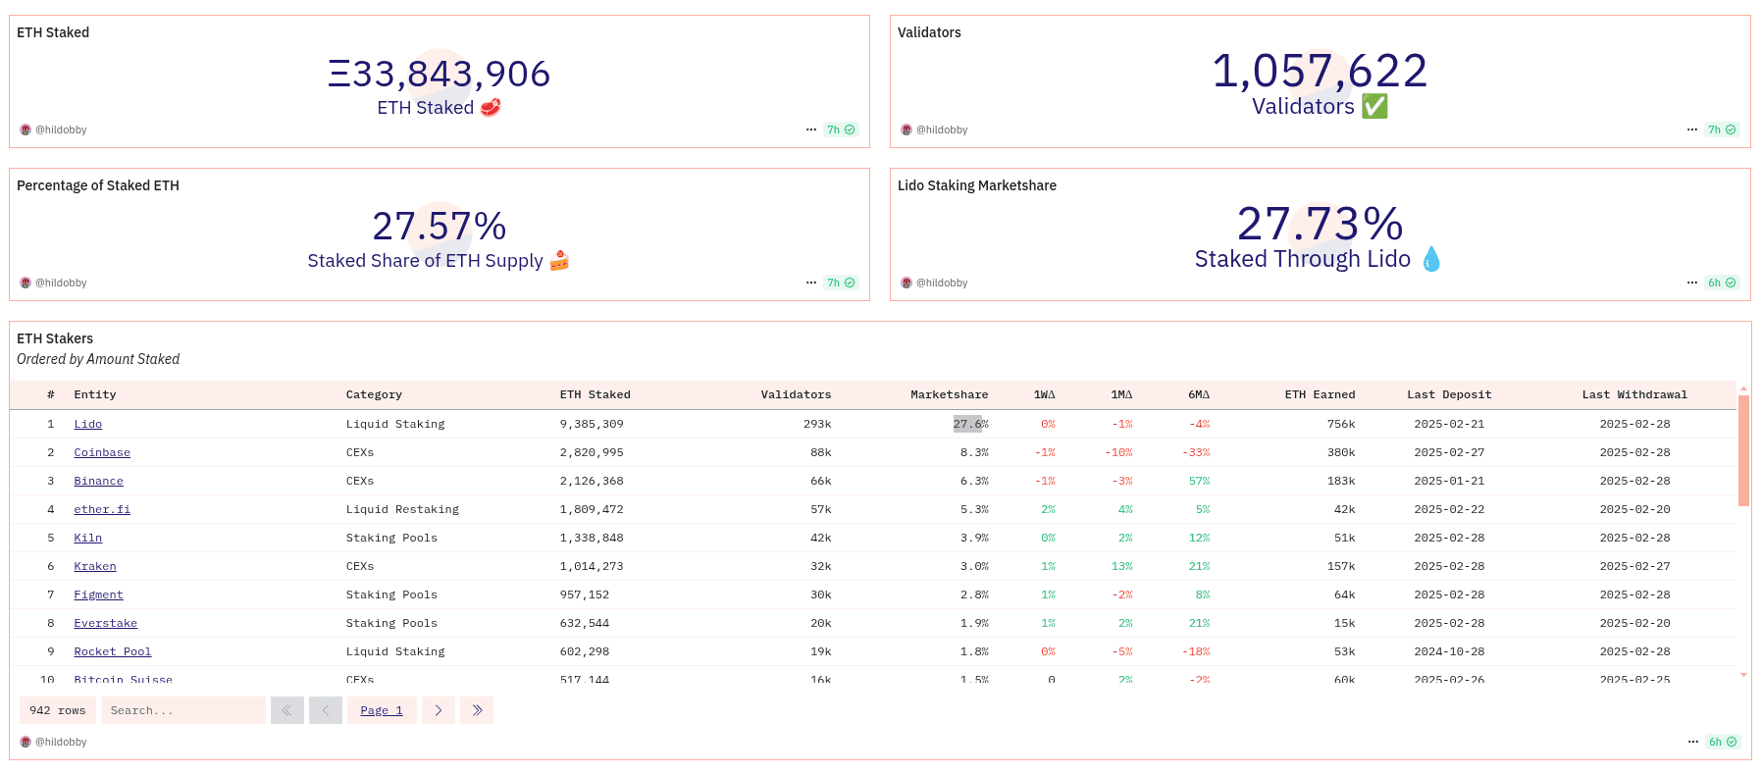Open the Coinbase entity link
The width and height of the screenshot is (1761, 775).
[x=102, y=452]
